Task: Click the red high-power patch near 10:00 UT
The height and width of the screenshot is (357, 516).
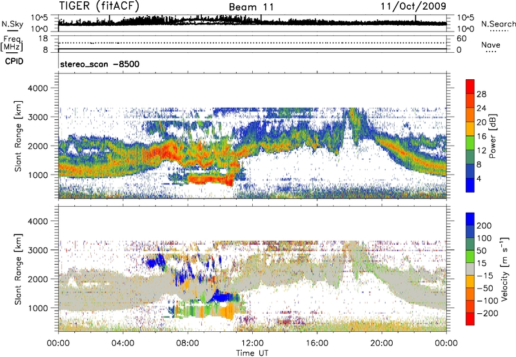Action: pyautogui.click(x=211, y=180)
